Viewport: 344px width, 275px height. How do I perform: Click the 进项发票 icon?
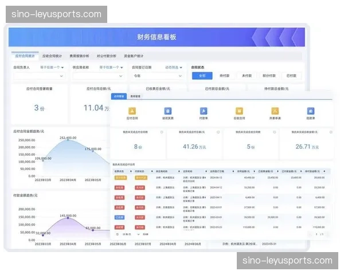click(167, 111)
